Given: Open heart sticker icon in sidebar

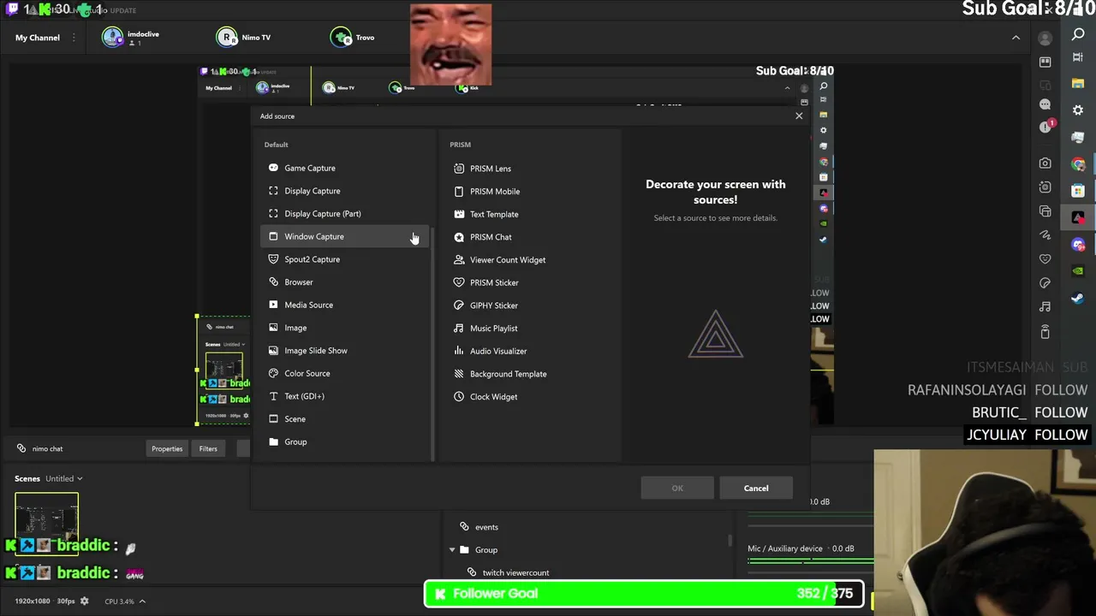Looking at the screenshot, I should (x=1045, y=258).
